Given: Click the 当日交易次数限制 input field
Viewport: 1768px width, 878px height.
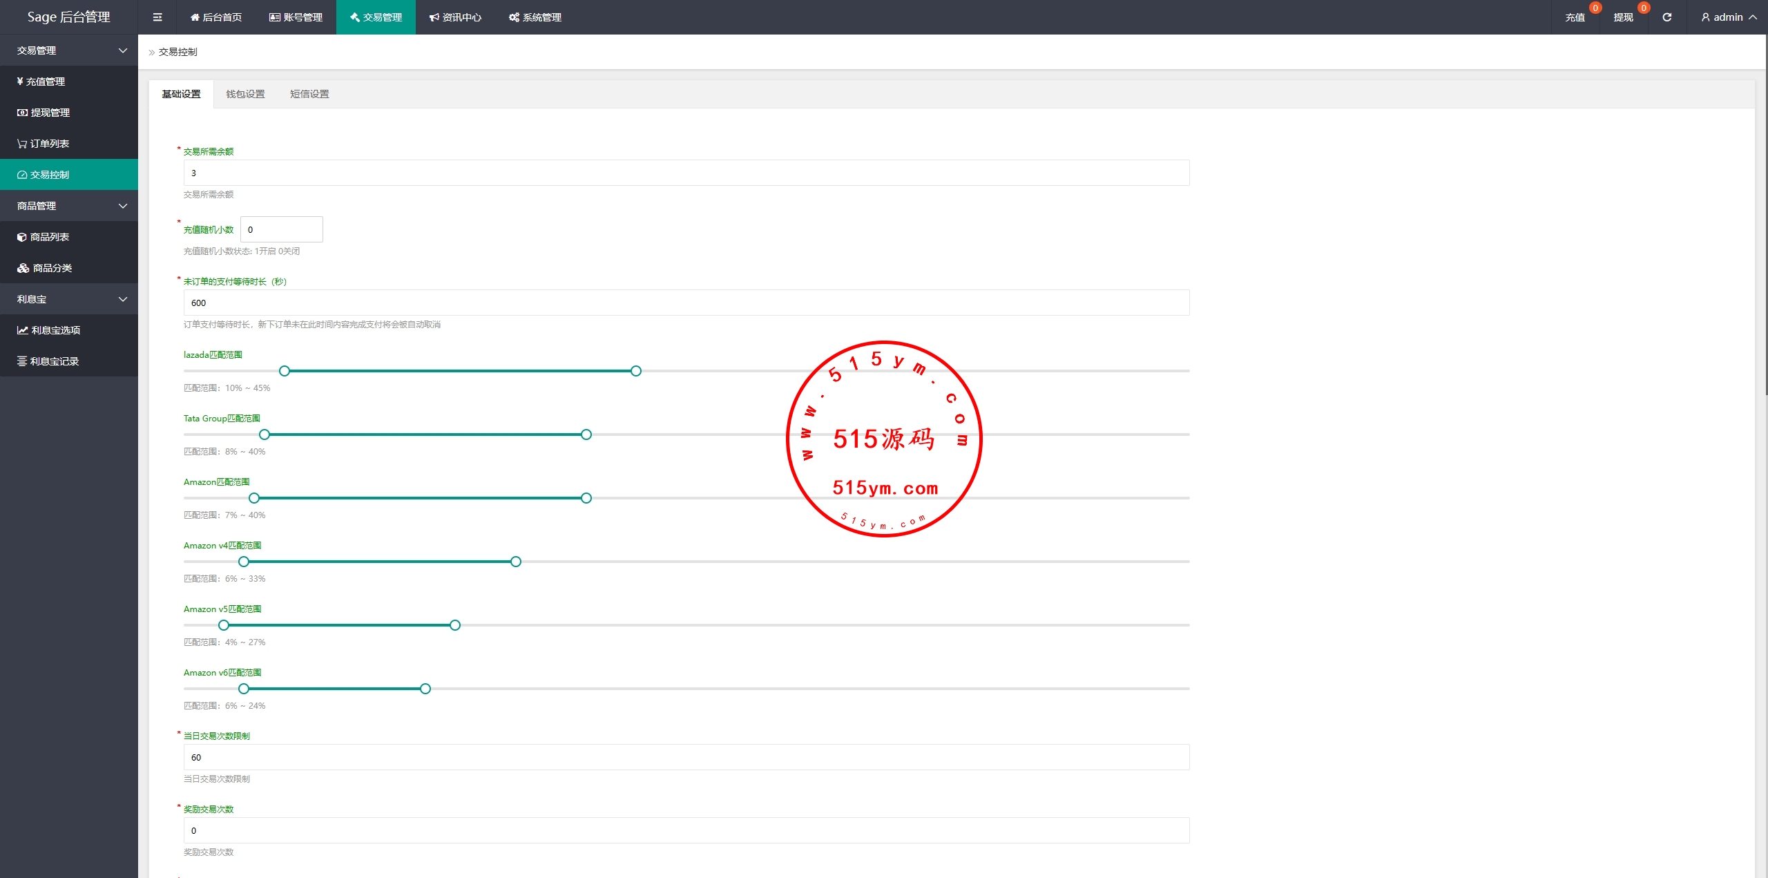Looking at the screenshot, I should [x=686, y=757].
